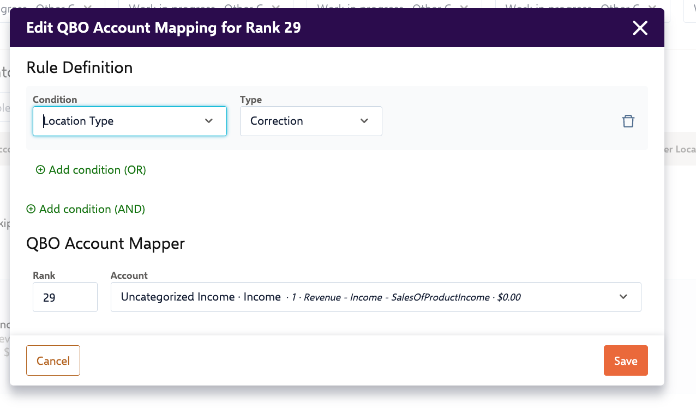Add a new AND condition
The height and width of the screenshot is (416, 696).
coord(92,209)
